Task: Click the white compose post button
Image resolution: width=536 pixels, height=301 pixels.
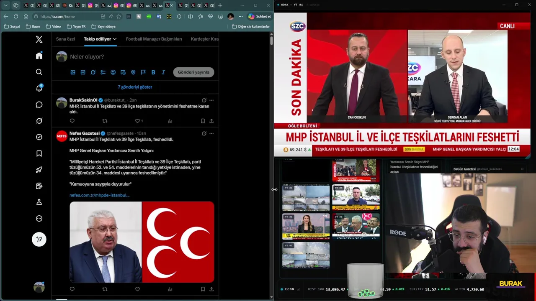Action: click(39, 239)
